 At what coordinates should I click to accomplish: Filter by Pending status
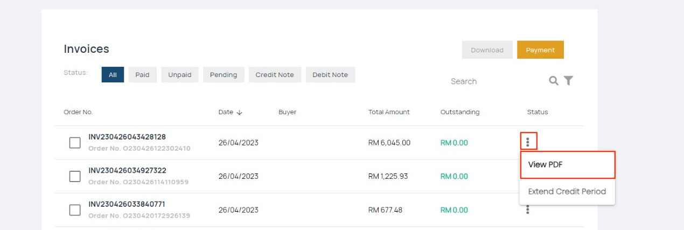[224, 75]
